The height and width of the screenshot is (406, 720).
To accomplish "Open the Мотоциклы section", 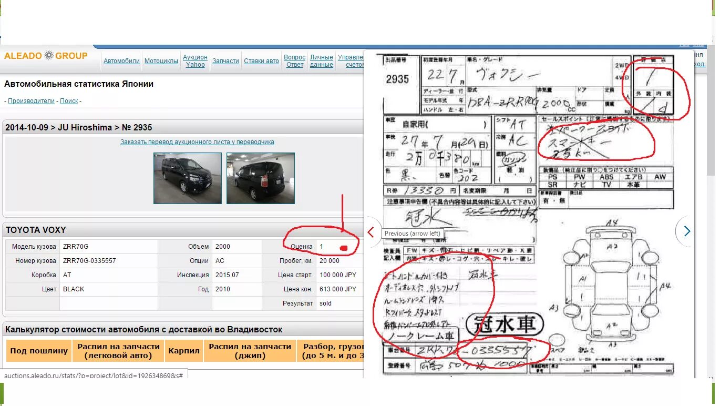I will click(161, 61).
